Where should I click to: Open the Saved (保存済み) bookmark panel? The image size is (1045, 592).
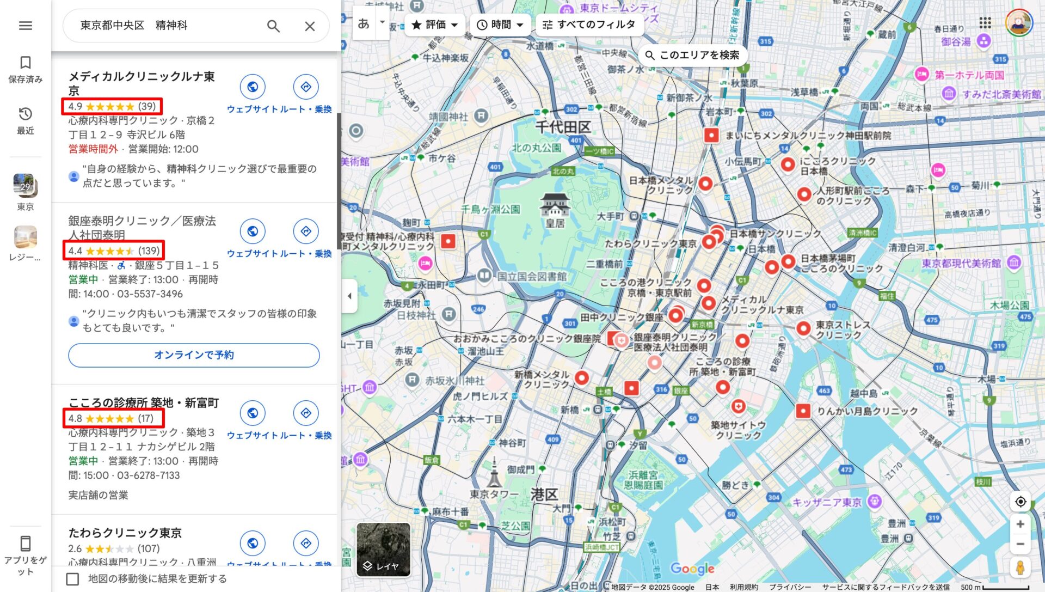click(x=26, y=70)
